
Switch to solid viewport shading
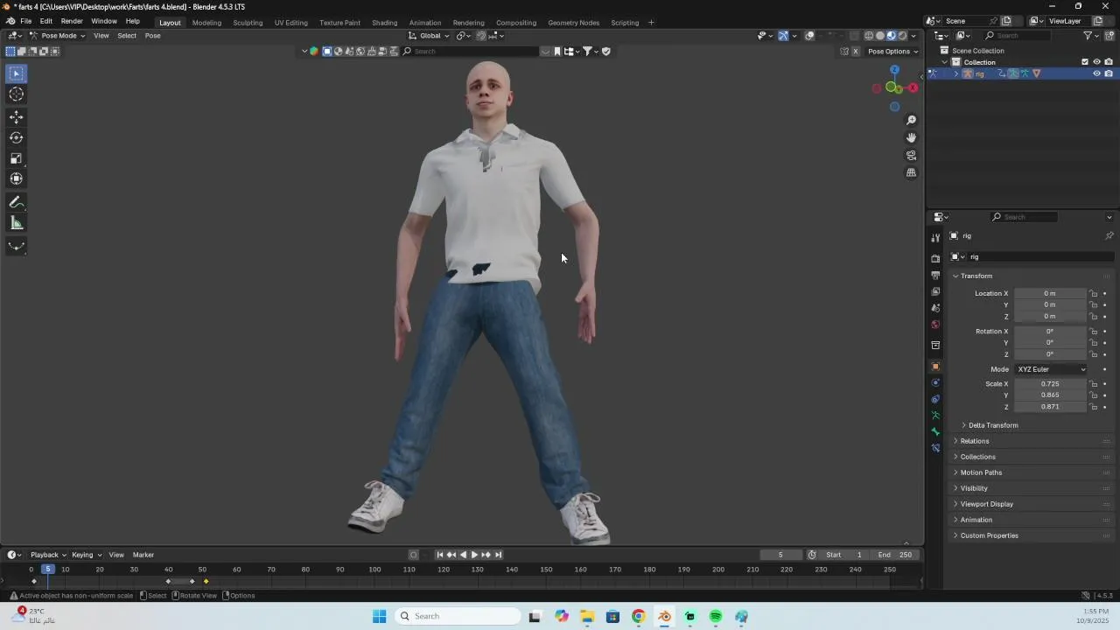[880, 36]
